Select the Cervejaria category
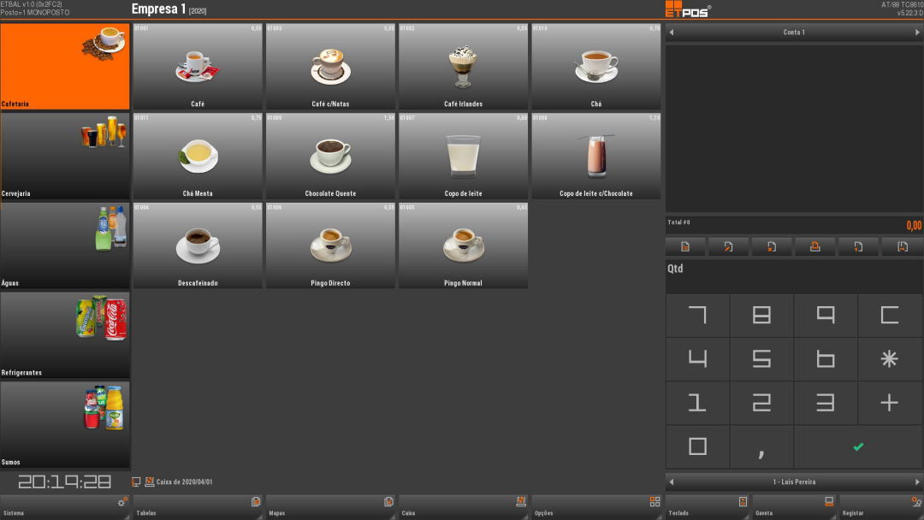Screen dimensions: 924x520 pyautogui.click(x=65, y=156)
